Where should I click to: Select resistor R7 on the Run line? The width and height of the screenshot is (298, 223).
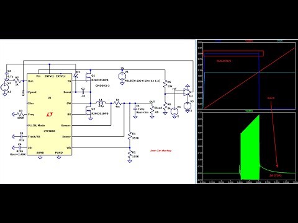[17, 81]
